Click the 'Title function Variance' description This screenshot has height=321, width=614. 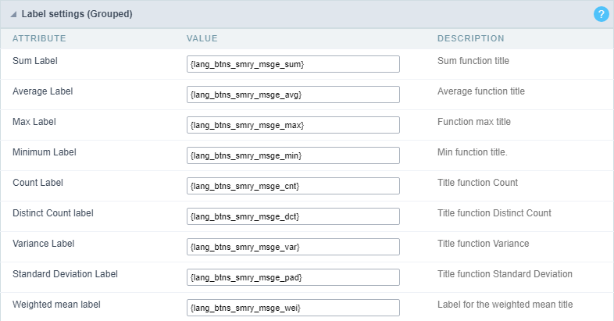[484, 244]
